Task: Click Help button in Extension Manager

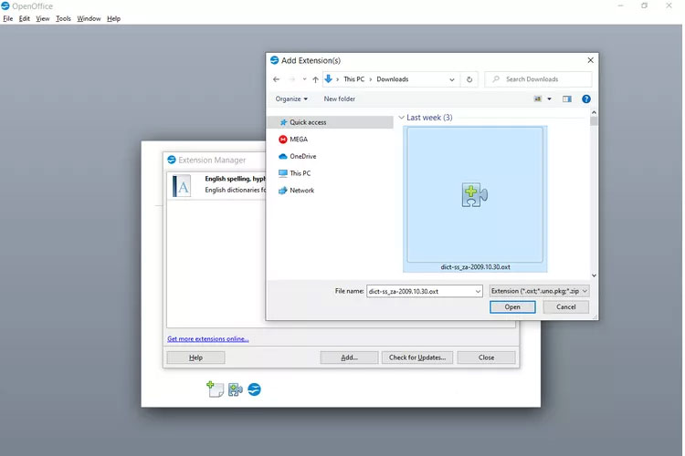Action: pos(195,358)
